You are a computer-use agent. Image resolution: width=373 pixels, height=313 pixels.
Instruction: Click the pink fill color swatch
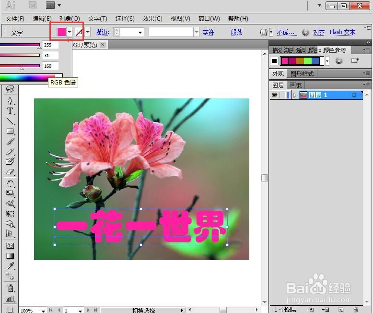[x=61, y=32]
